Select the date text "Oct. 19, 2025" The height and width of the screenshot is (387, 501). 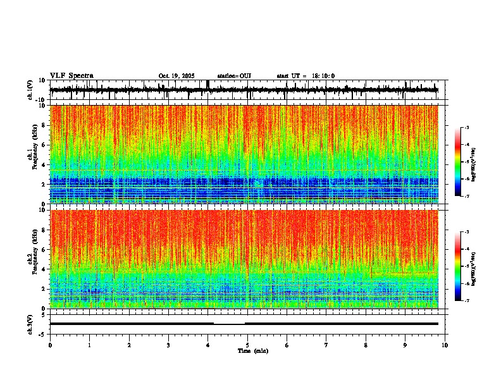176,76
